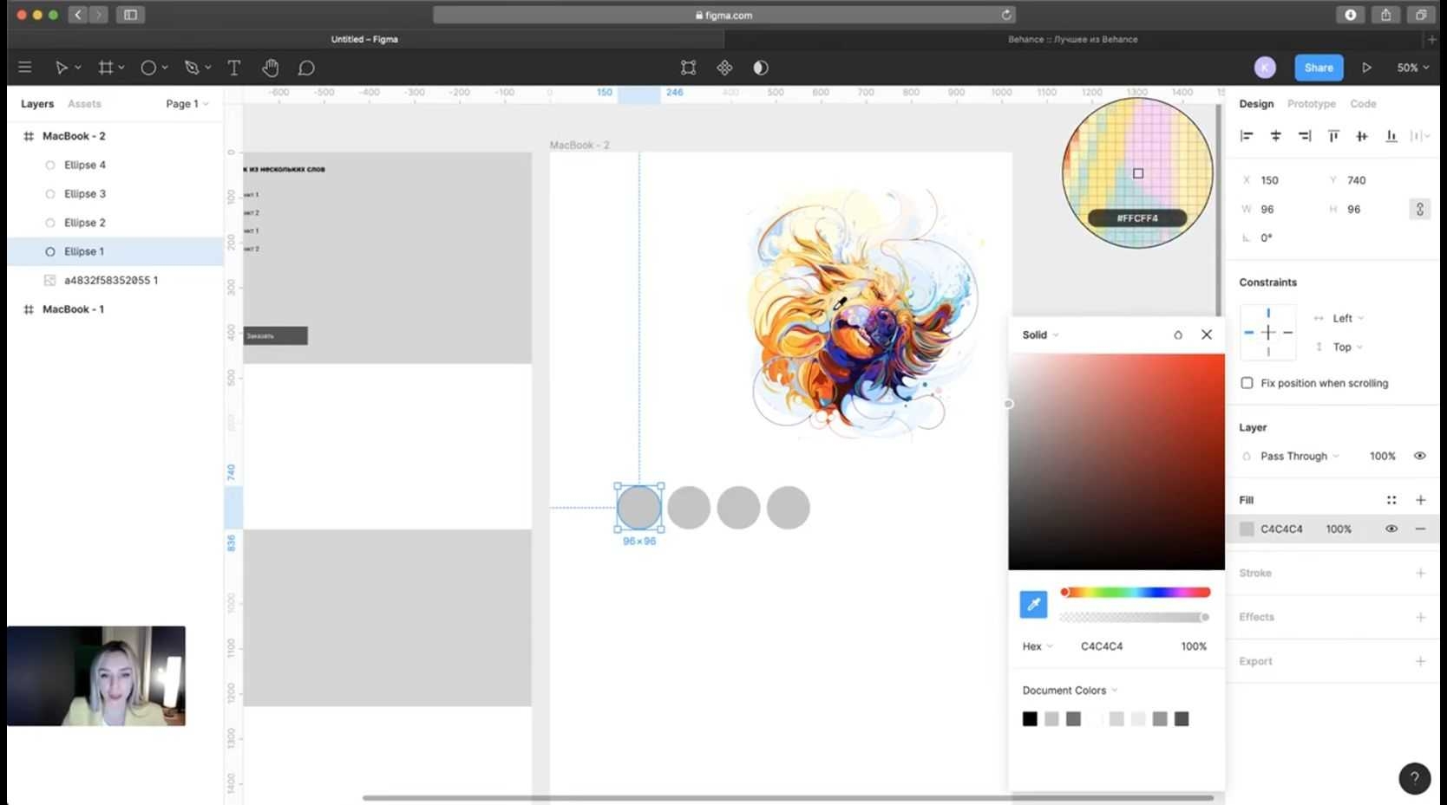Toggle constrain proportions link

point(1420,209)
